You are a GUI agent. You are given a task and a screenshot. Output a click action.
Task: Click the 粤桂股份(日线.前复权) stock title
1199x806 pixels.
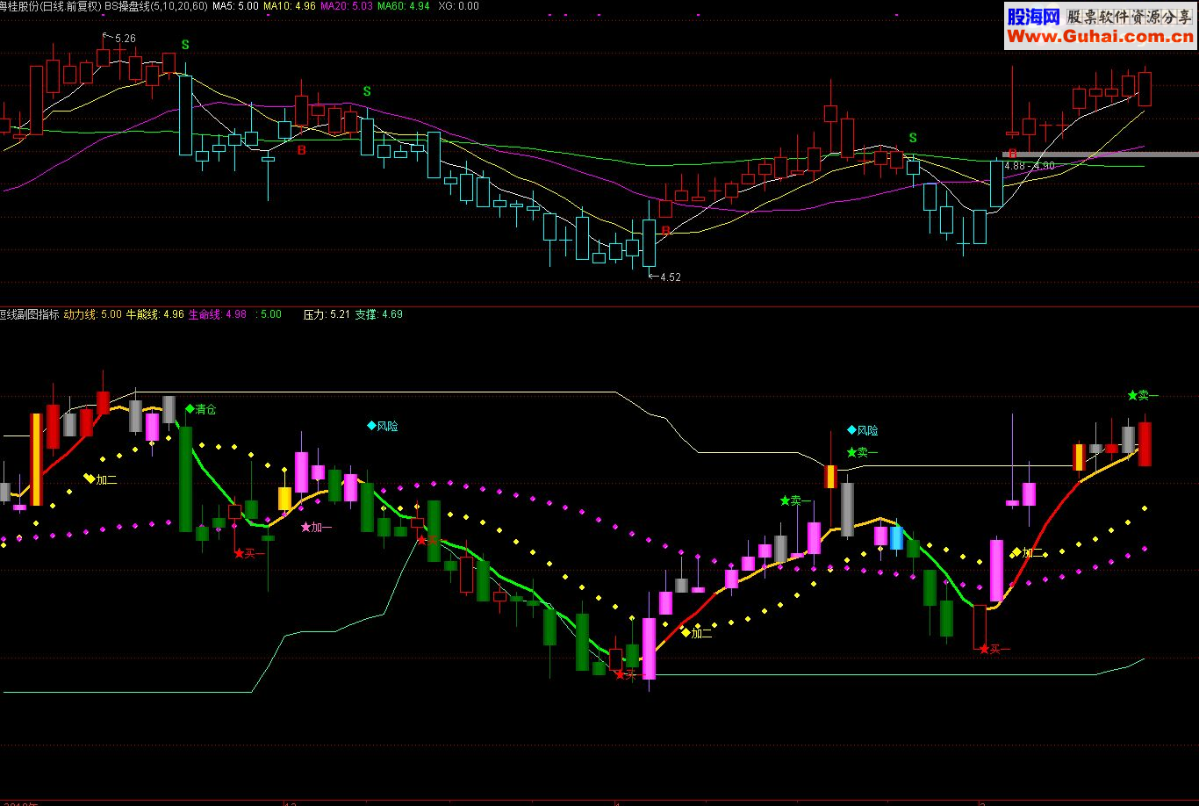coord(50,6)
